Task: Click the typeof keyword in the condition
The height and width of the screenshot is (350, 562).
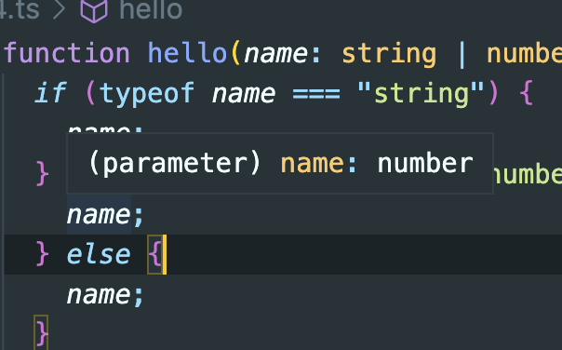Action: pos(147,94)
